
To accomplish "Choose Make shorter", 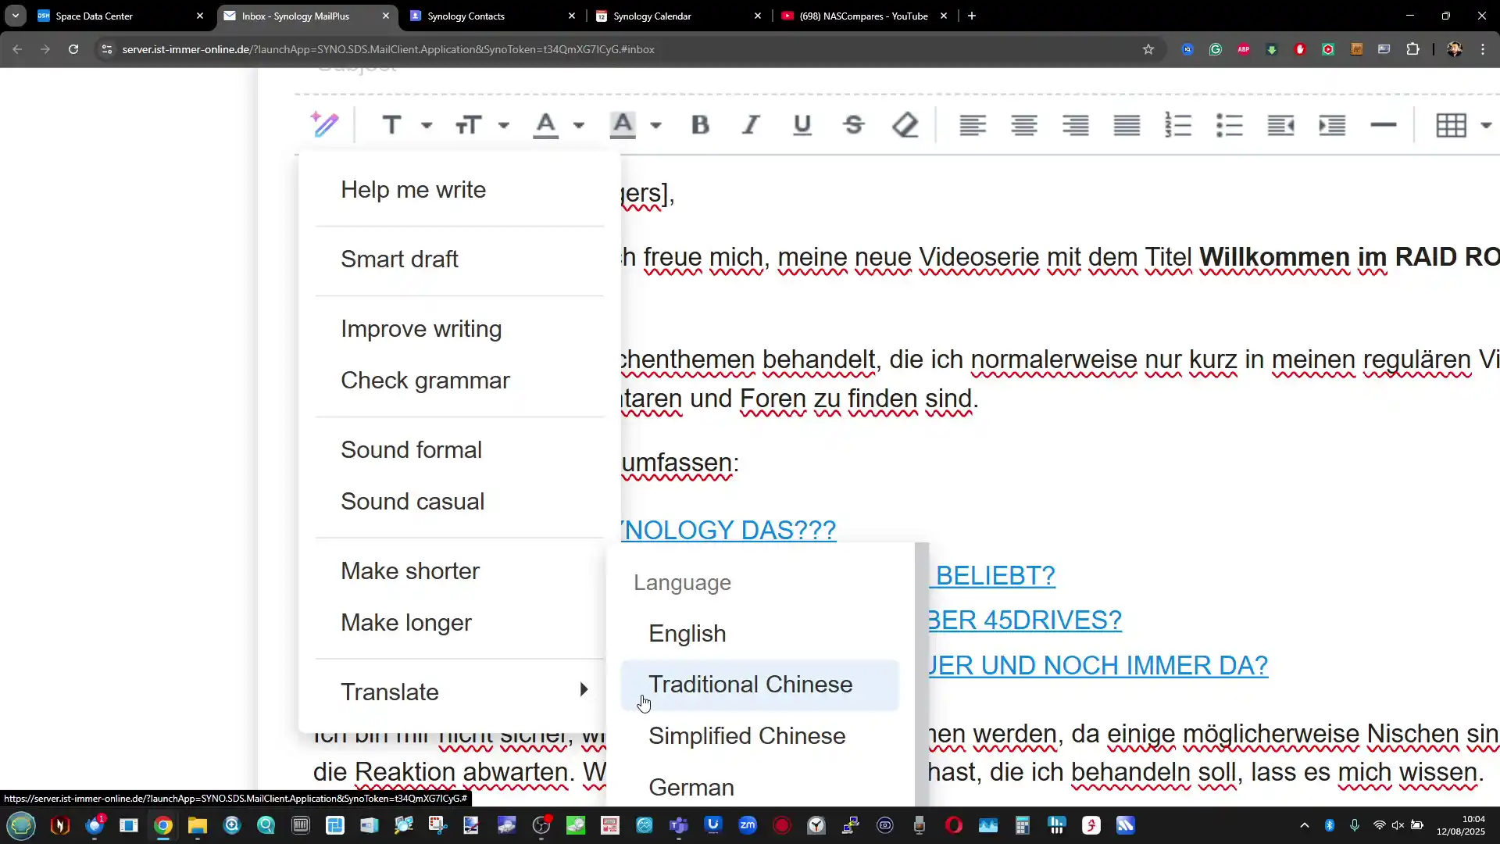I will click(459, 571).
